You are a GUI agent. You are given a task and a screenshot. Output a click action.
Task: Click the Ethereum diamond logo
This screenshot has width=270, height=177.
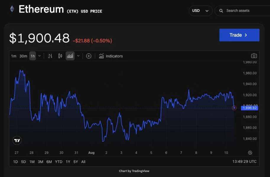[12, 9]
